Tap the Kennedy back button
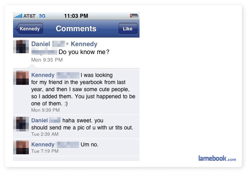The height and width of the screenshot is (174, 249). click(x=29, y=29)
